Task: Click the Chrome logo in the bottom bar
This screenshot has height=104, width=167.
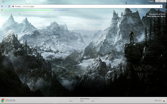Action: (x=8, y=100)
